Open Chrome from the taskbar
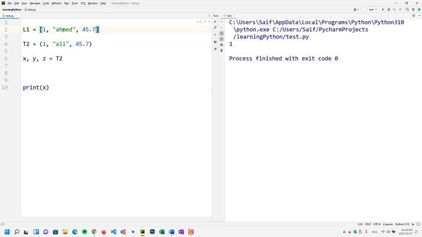 coord(94,232)
